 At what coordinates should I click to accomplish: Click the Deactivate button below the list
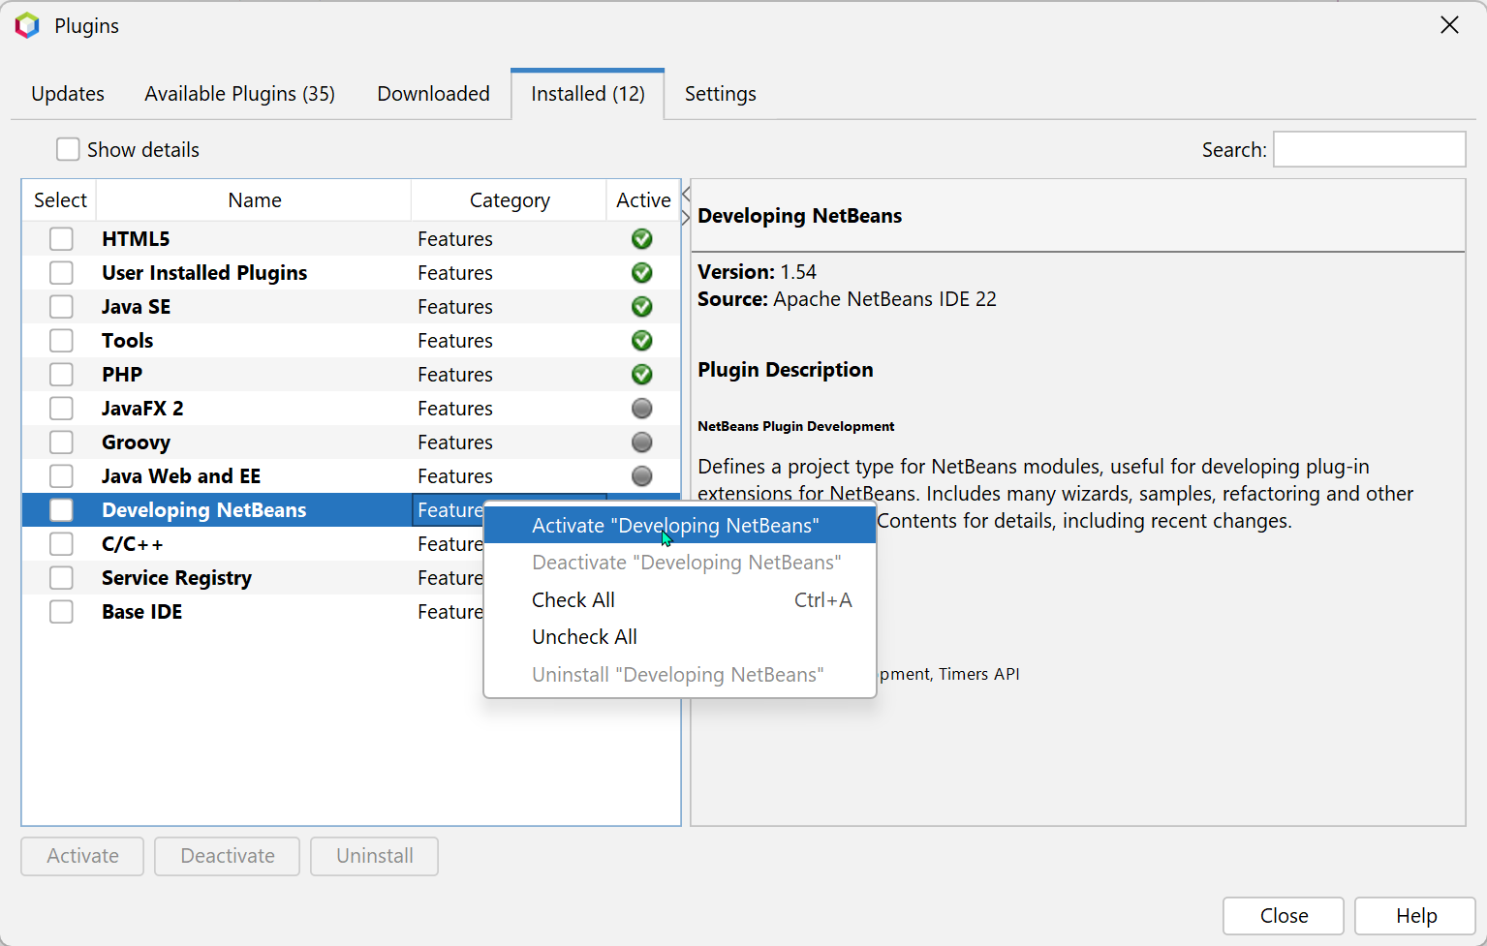[228, 856]
